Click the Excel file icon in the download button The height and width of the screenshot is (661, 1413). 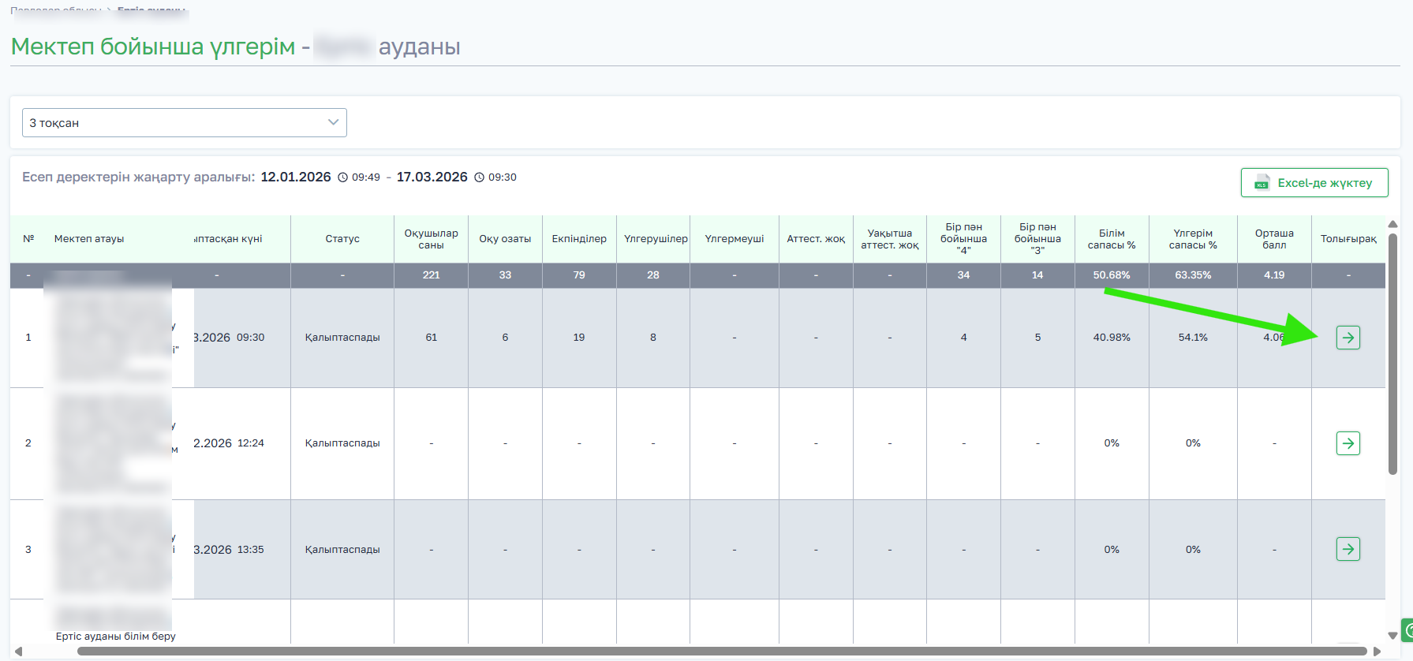click(x=1262, y=183)
